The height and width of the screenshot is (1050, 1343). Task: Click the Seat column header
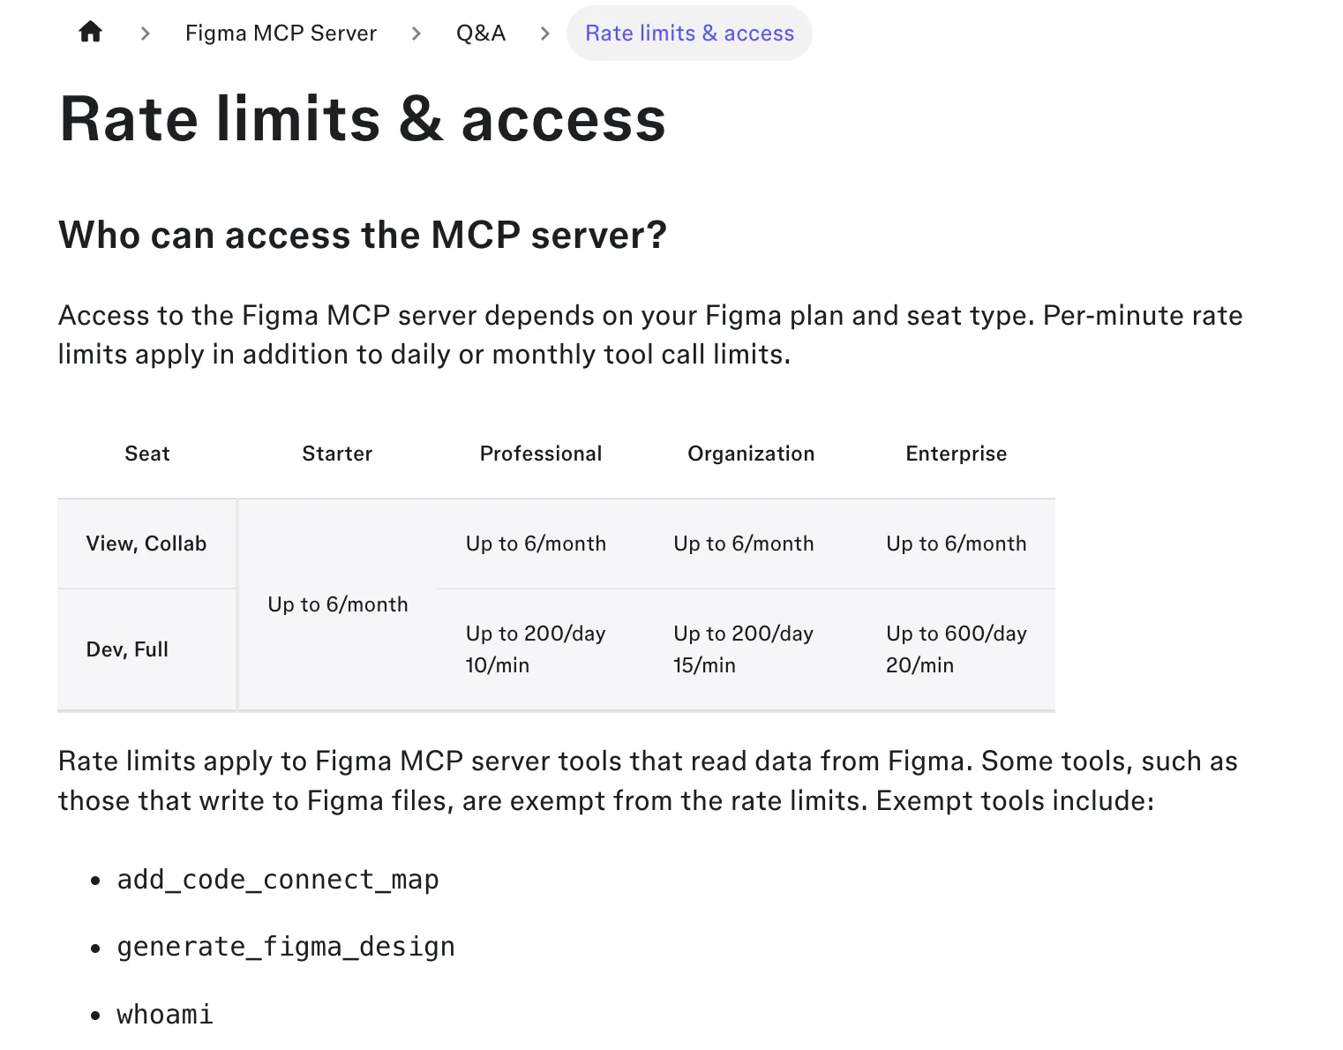point(147,454)
